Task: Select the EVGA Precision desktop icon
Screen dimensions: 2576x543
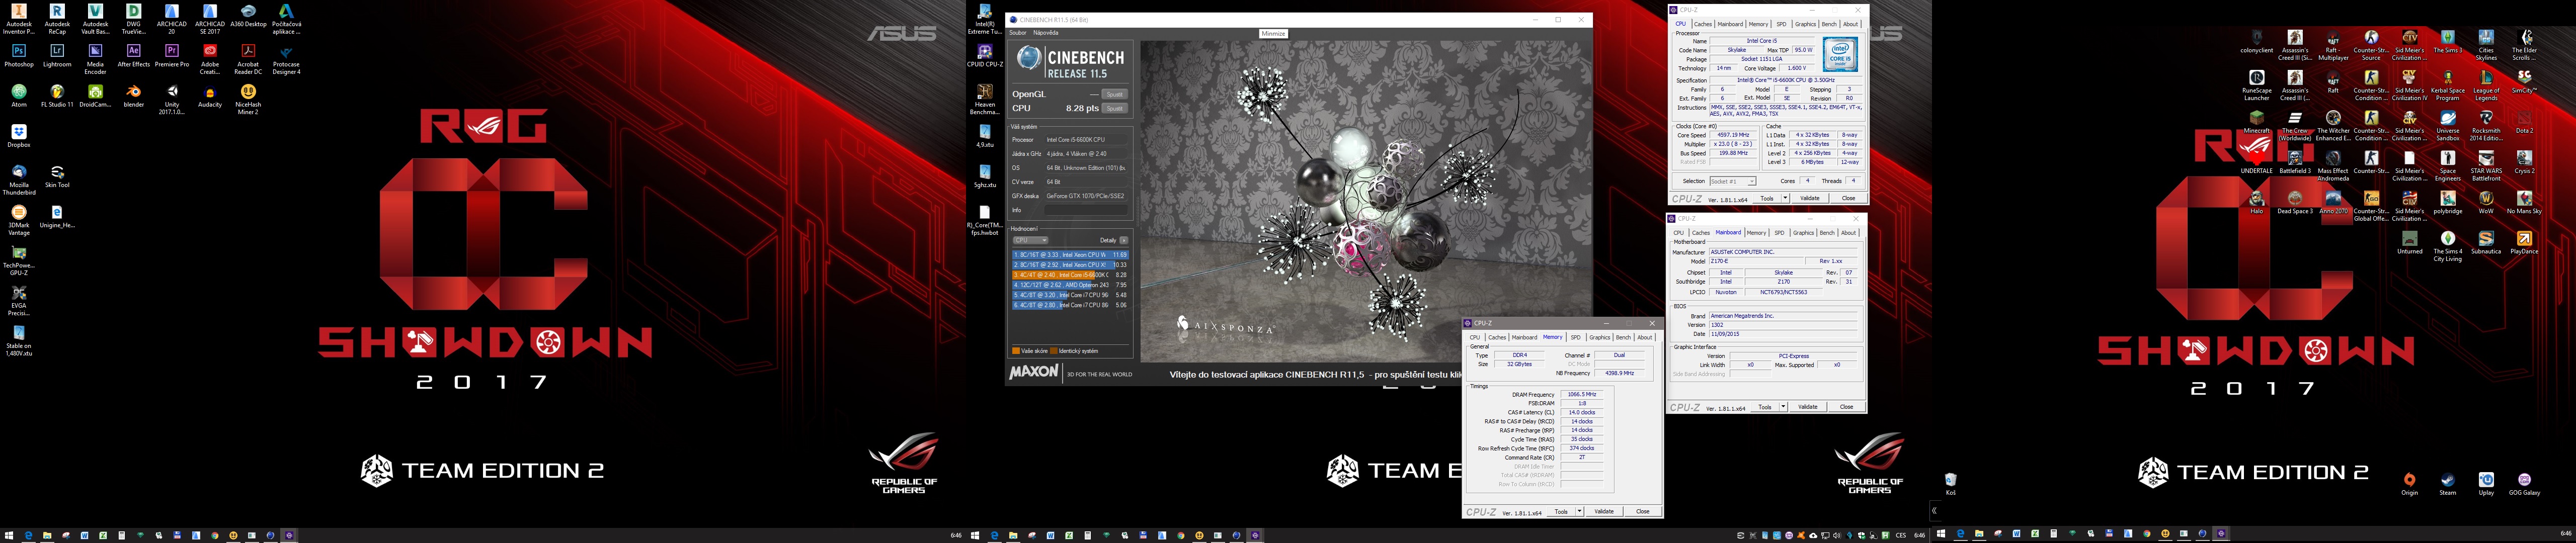Action: pos(19,300)
